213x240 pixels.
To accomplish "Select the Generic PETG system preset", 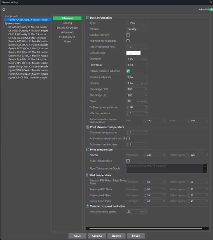I will [27, 48].
